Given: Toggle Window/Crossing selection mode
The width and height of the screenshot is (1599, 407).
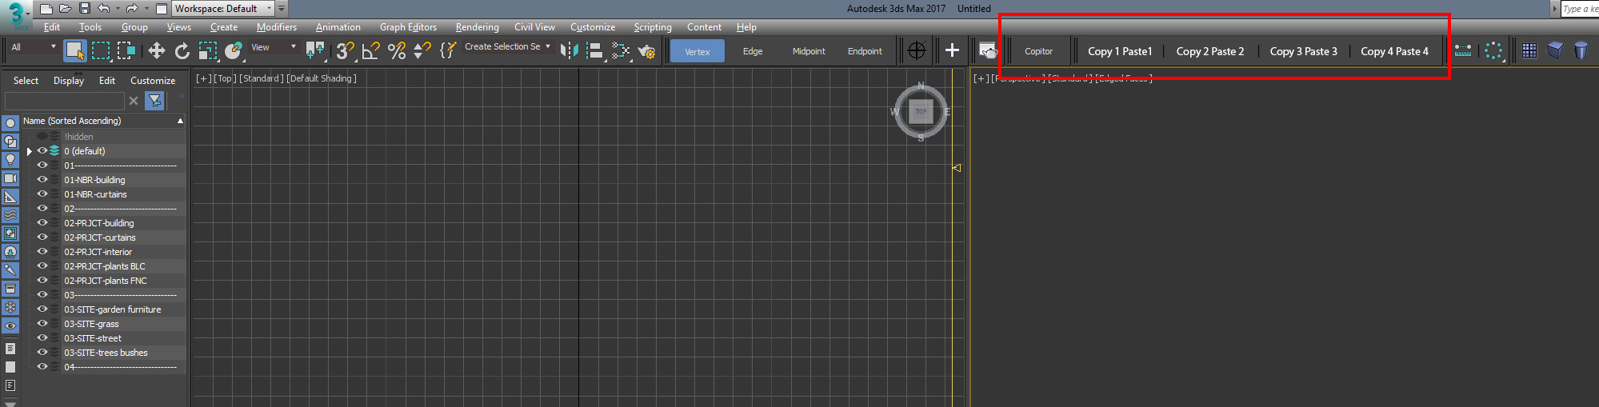Looking at the screenshot, I should pyautogui.click(x=126, y=50).
